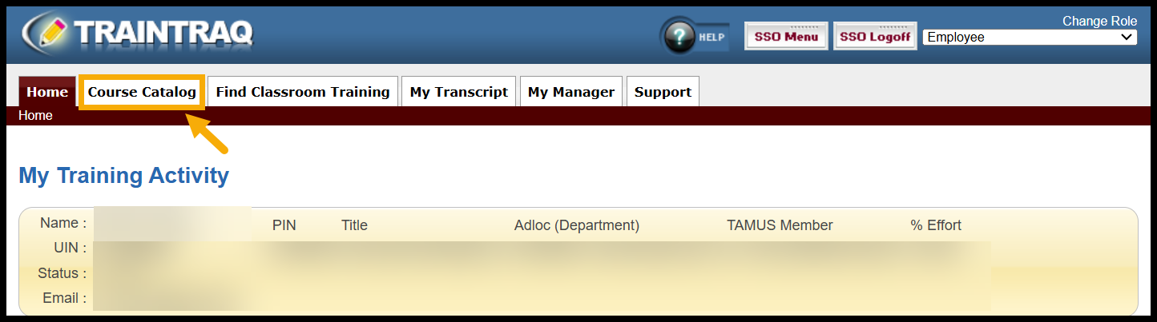Switch to the Support tab
Screen dimensions: 1157x322
663,92
